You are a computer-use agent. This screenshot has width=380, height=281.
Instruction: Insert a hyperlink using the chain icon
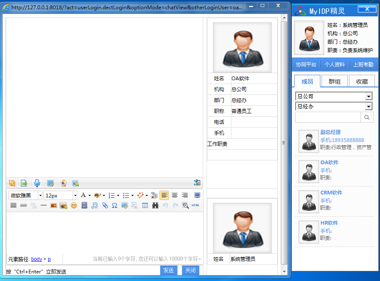[24, 205]
